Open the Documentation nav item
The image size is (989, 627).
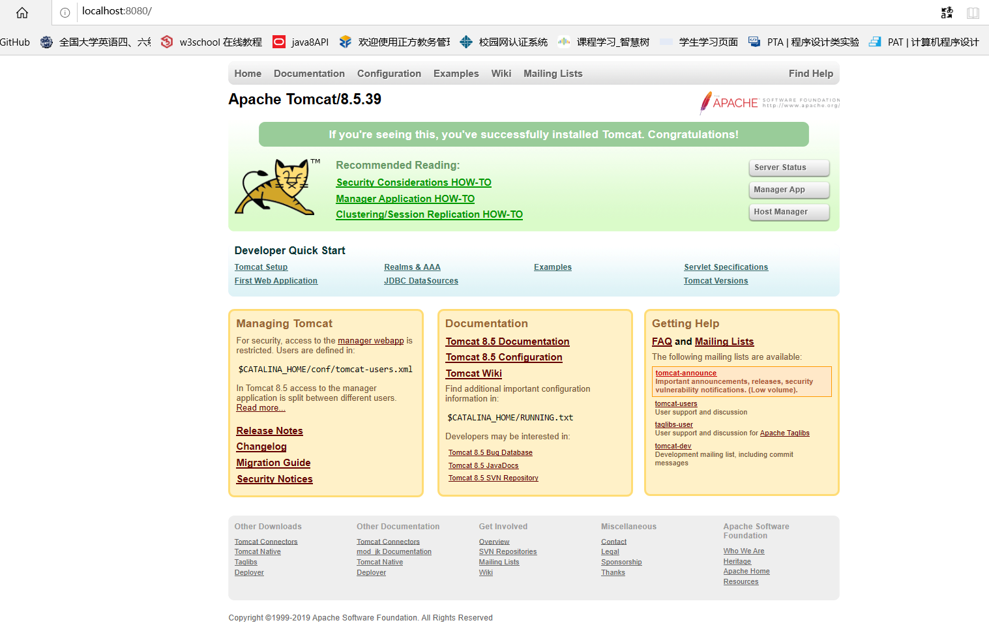pyautogui.click(x=309, y=74)
